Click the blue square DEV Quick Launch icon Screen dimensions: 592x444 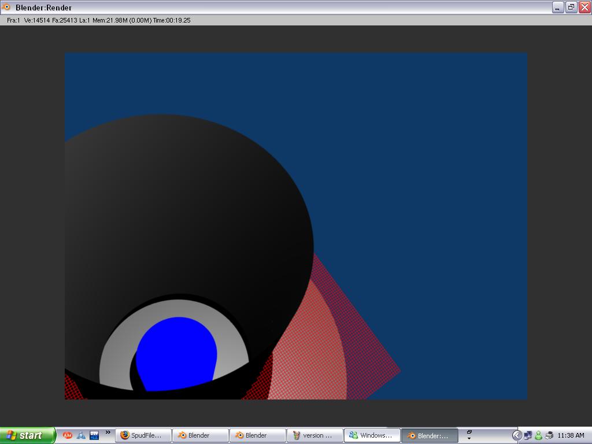coord(94,435)
